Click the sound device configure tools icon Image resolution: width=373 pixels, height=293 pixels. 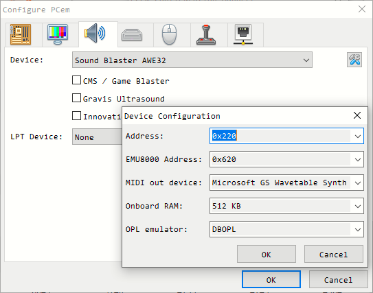(x=354, y=60)
